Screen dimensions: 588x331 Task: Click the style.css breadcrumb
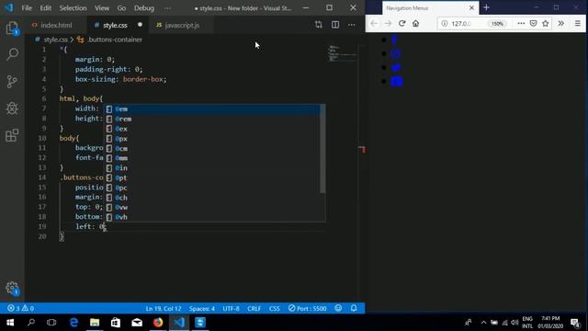tap(55, 40)
